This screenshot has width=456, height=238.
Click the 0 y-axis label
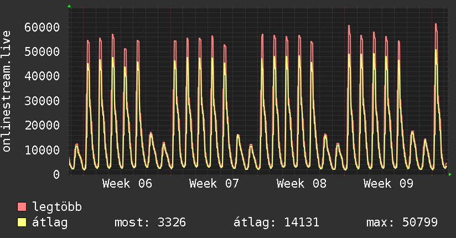pos(56,174)
